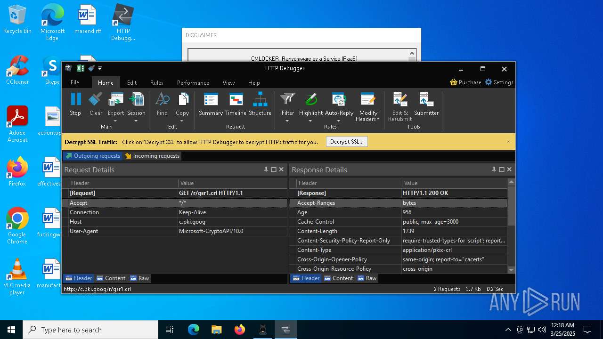Pin the Request Details panel

pyautogui.click(x=266, y=169)
